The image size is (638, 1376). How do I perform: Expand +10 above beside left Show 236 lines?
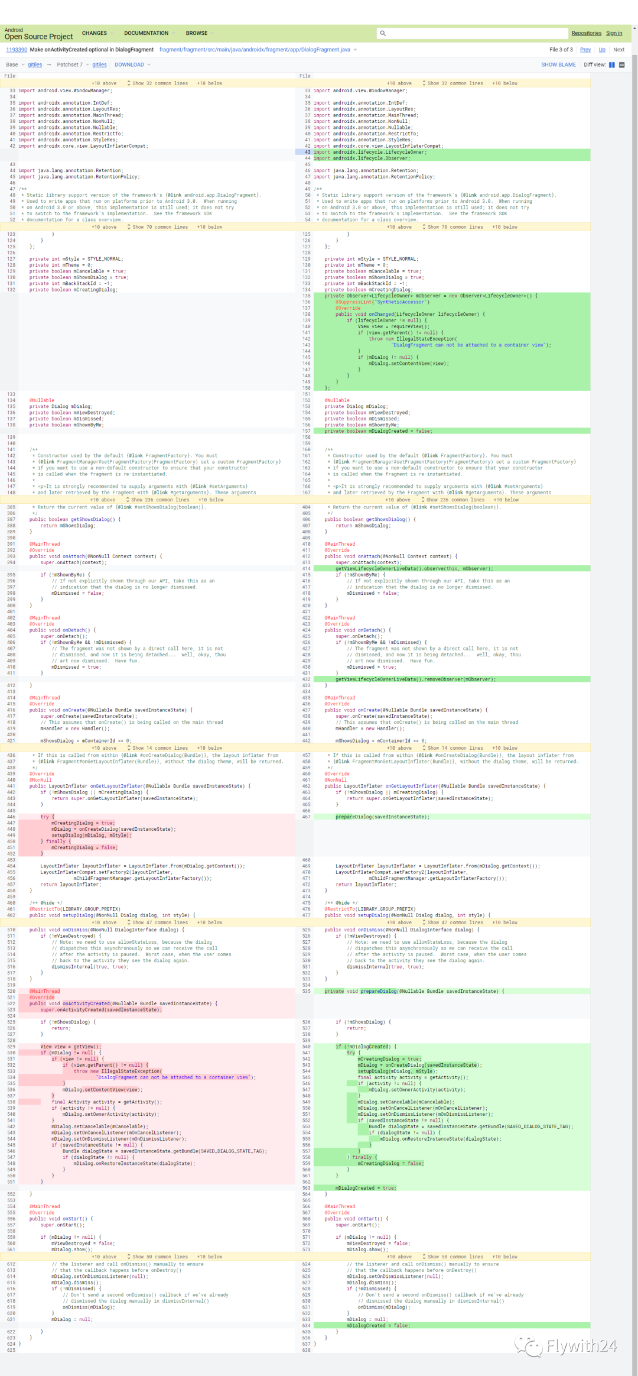point(103,500)
